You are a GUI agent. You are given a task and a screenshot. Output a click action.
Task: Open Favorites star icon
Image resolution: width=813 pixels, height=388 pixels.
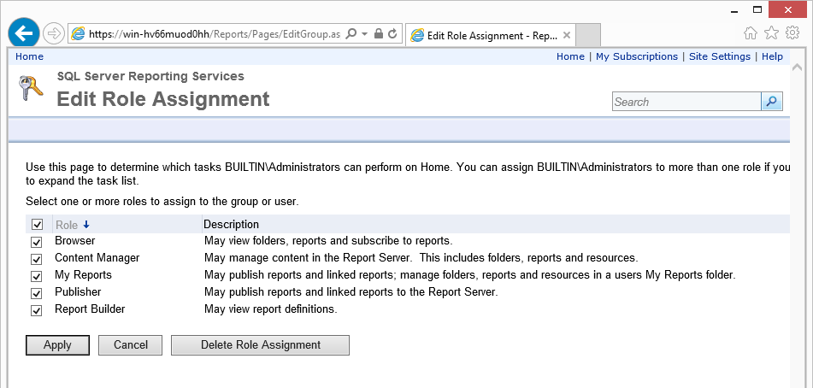point(771,33)
